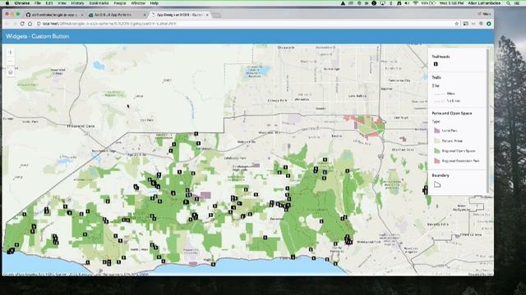
Task: Click the Trails legend heading
Action: (x=436, y=77)
